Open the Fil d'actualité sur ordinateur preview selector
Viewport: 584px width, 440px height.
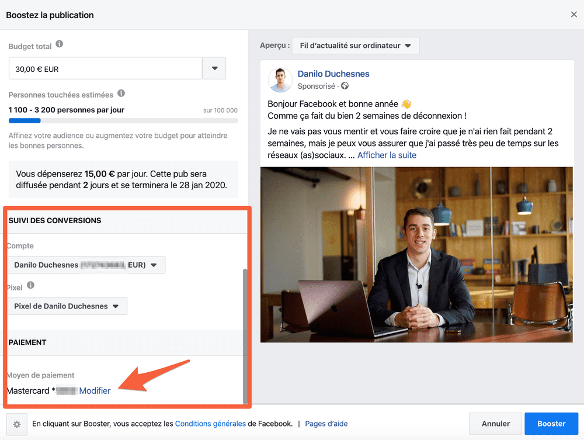coord(355,45)
